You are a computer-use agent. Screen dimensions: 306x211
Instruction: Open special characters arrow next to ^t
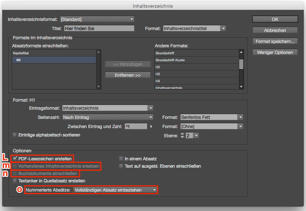click(151, 127)
